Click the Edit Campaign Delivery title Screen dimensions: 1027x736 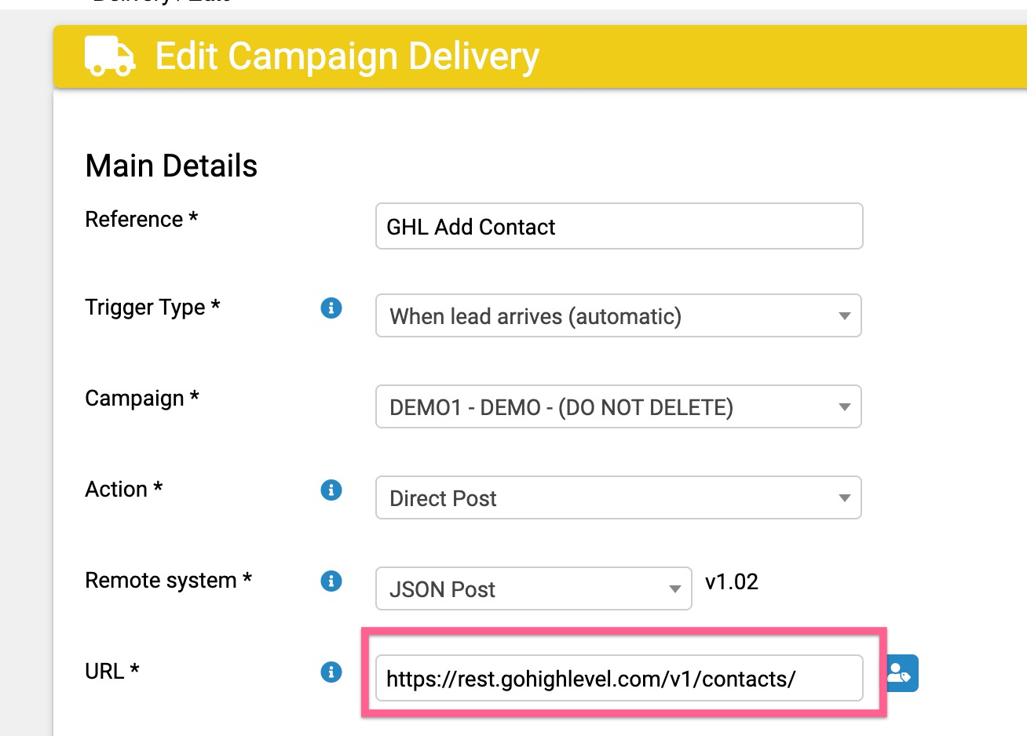[346, 55]
